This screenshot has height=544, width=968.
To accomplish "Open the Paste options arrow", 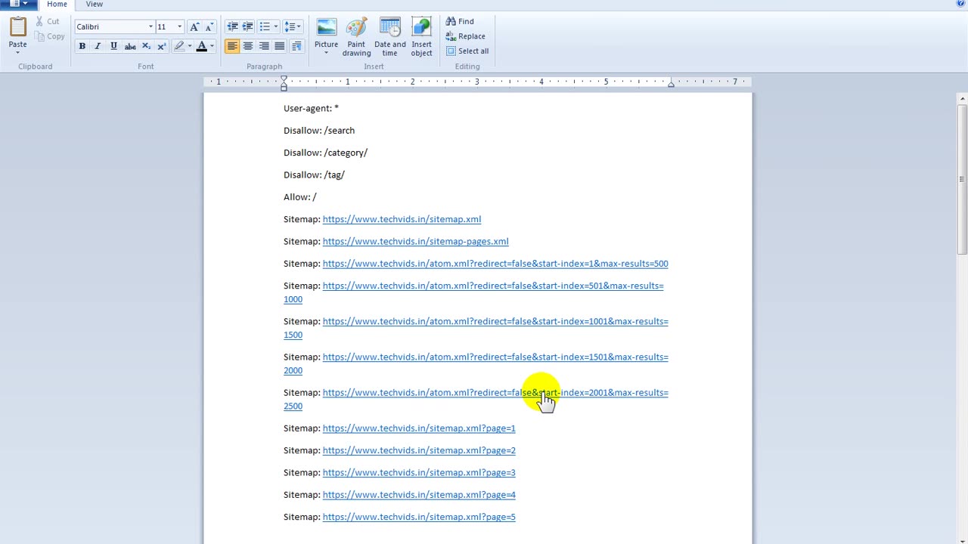I will click(x=17, y=52).
